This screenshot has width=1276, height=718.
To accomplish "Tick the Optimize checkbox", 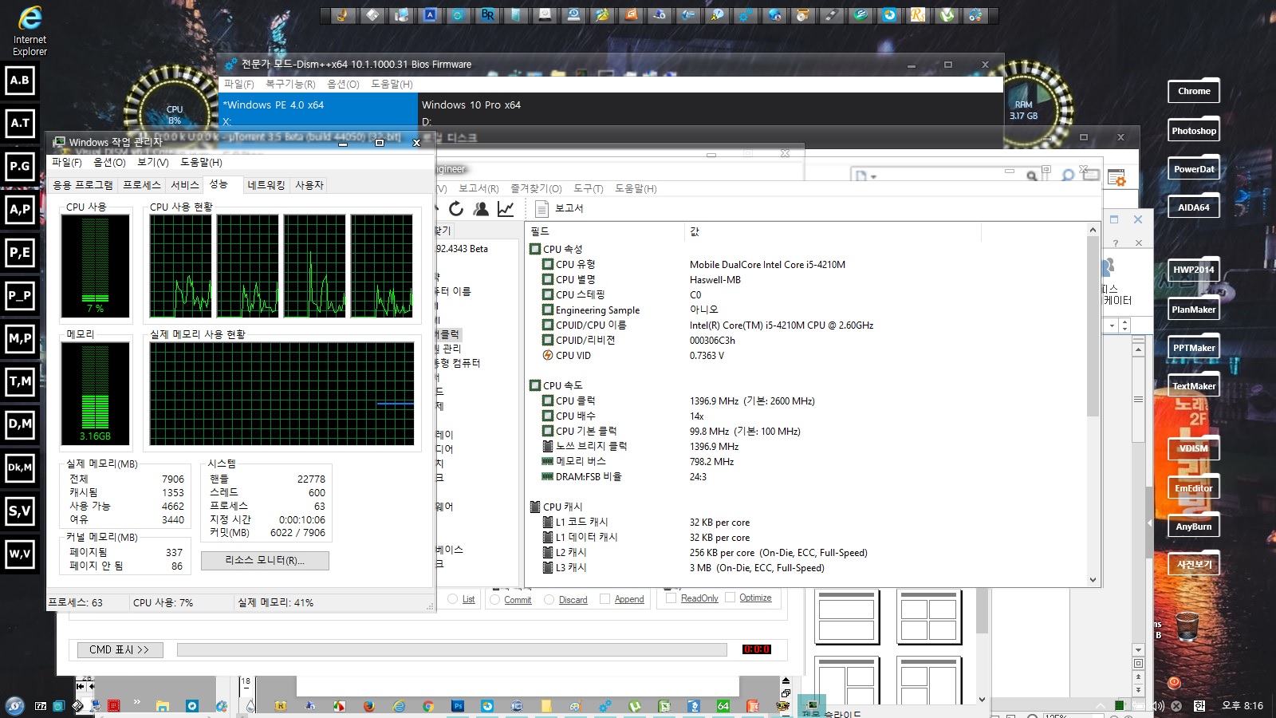I will (730, 597).
